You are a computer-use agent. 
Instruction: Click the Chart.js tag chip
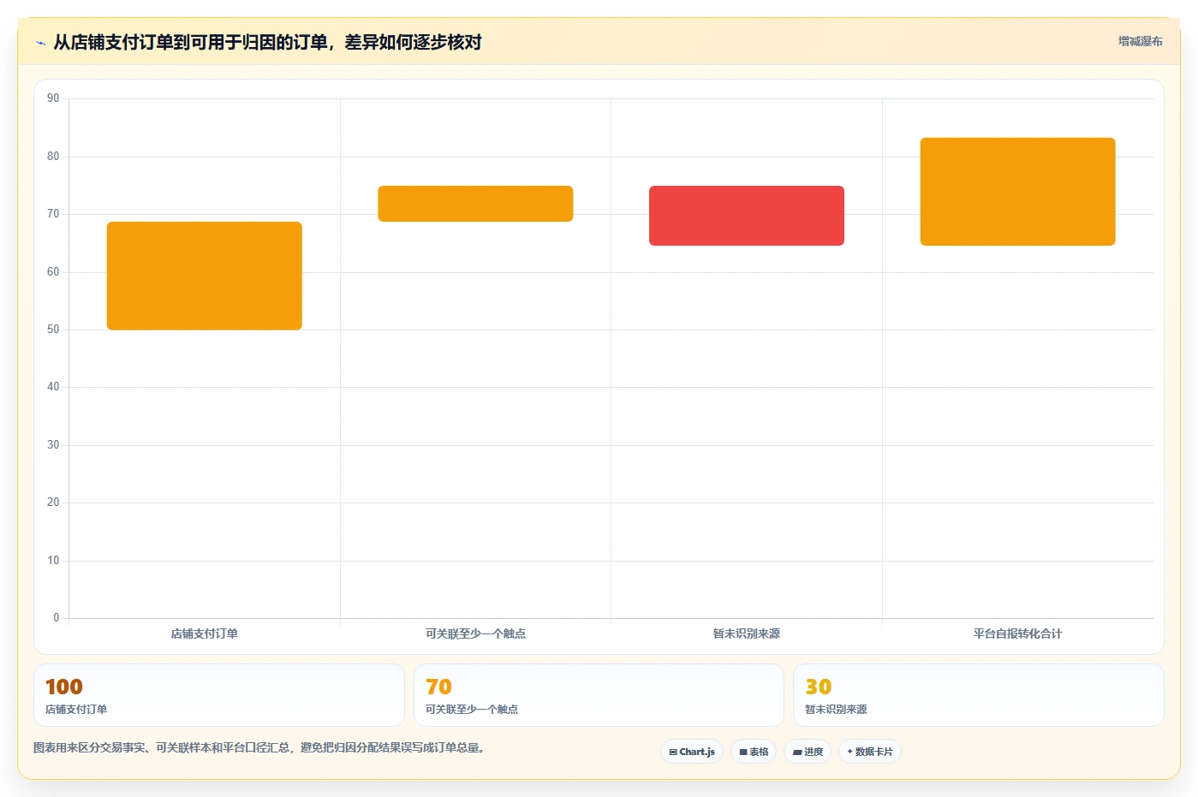[x=692, y=752]
